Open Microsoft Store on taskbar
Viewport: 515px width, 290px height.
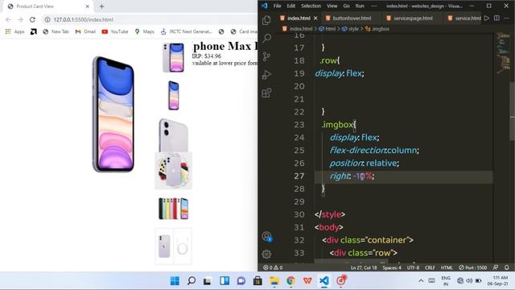257,281
